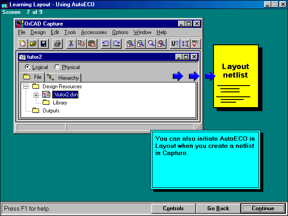Viewport: 288px width, 216px height.
Task: Save using the floppy disk icon
Action: [44, 43]
